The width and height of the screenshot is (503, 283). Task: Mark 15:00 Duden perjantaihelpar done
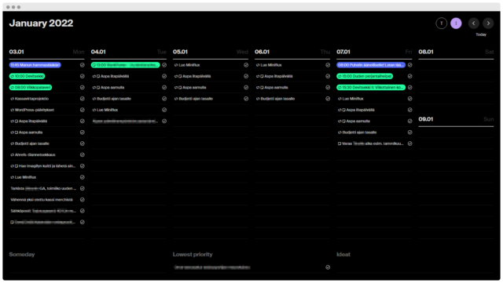pos(409,76)
